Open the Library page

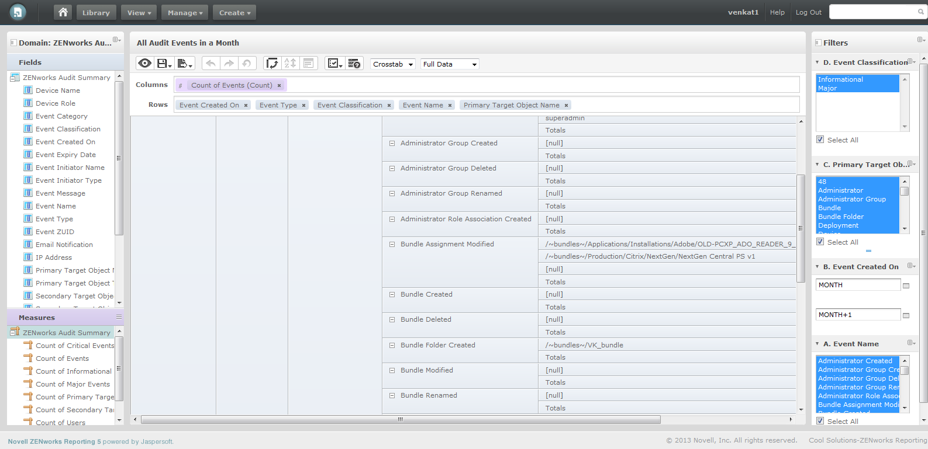pyautogui.click(x=96, y=12)
